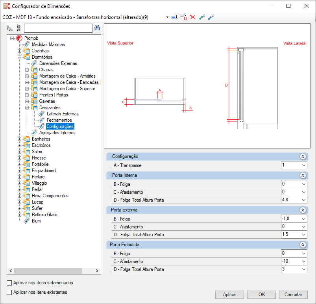
Task: Open Porta Interna D - Folga Total dropdown
Action: point(304,200)
